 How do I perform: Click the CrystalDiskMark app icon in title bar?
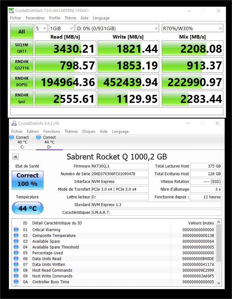point(12,11)
